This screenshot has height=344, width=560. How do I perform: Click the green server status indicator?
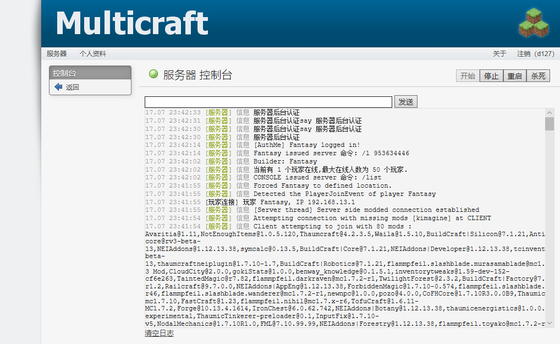(x=153, y=74)
